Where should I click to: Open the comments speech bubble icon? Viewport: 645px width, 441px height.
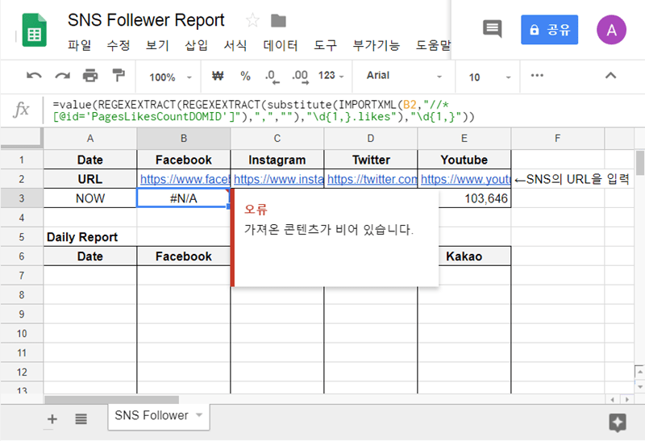pos(493,29)
